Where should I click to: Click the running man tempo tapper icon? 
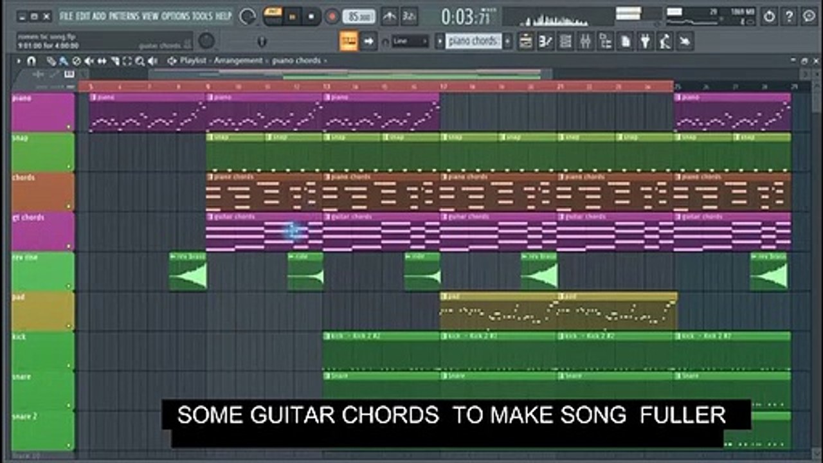pyautogui.click(x=665, y=41)
